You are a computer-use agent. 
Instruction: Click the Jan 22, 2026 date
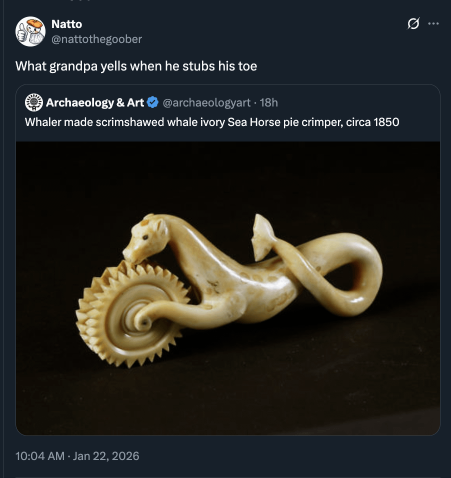[106, 456]
